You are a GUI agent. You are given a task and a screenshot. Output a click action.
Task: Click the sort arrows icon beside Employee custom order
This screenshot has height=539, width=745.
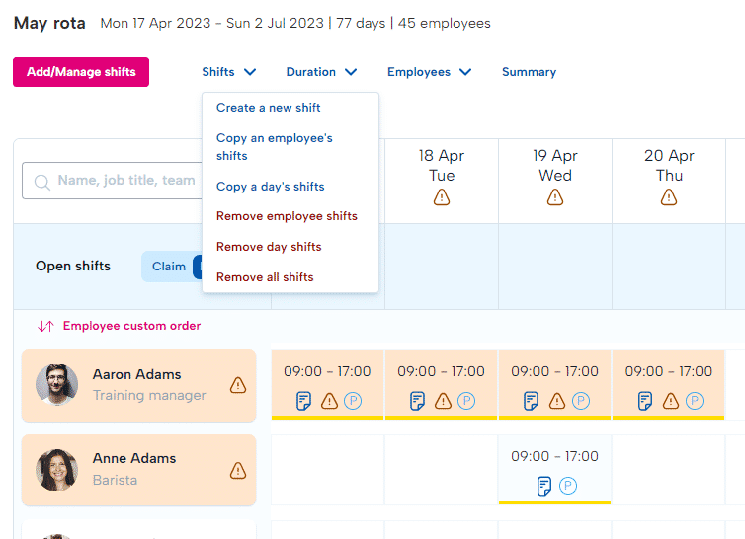pyautogui.click(x=45, y=326)
